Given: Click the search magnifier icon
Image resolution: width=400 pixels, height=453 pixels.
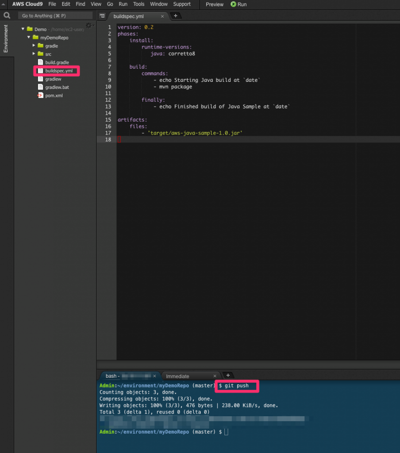Looking at the screenshot, I should coord(7,15).
